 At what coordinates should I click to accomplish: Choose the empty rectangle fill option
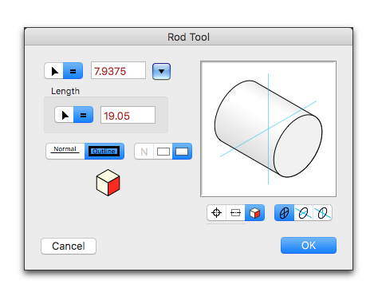tap(163, 152)
